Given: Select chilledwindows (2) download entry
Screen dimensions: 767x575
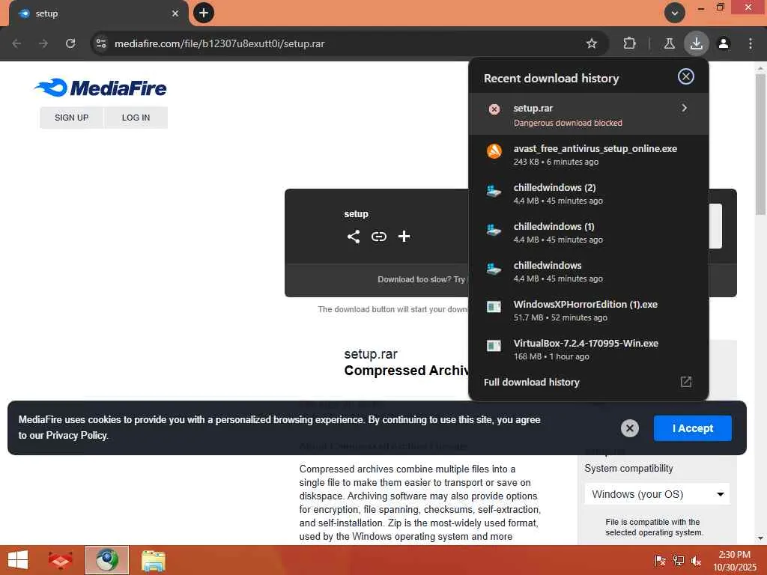Looking at the screenshot, I should point(589,194).
